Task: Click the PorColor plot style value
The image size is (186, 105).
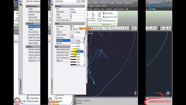Action: tap(78, 38)
